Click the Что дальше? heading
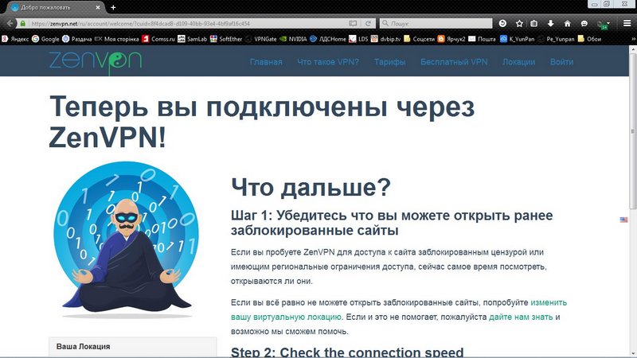Image resolution: width=637 pixels, height=358 pixels. coord(311,187)
